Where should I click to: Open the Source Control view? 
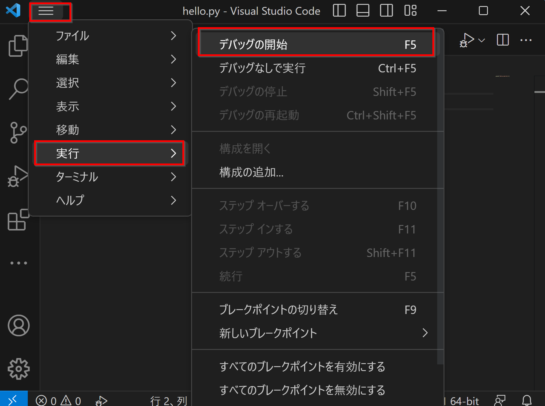[18, 132]
